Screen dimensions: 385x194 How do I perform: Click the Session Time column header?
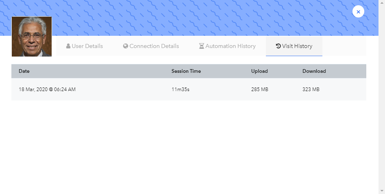click(186, 71)
